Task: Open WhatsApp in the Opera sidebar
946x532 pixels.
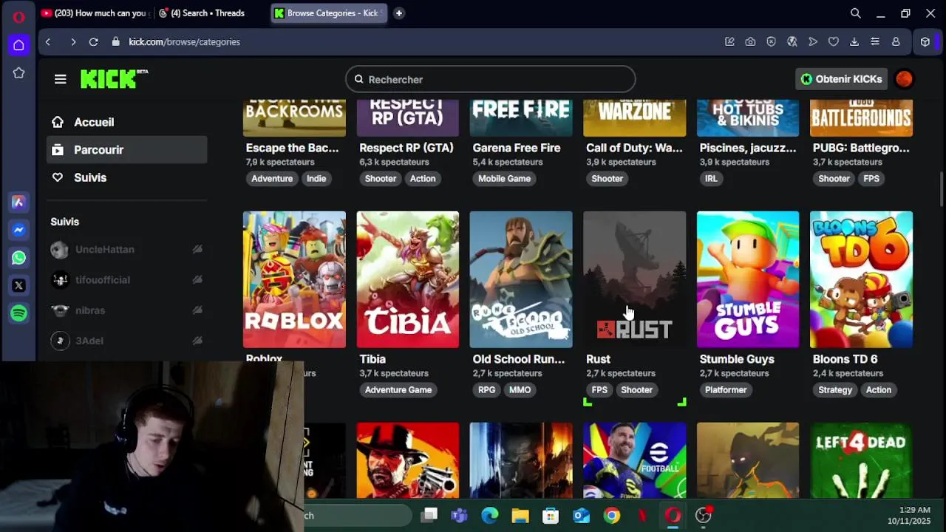Action: tap(18, 257)
